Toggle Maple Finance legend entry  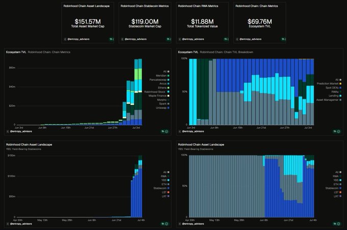pos(159,96)
